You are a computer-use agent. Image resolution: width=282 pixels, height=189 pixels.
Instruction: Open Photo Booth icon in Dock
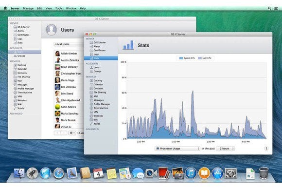[x=164, y=173]
